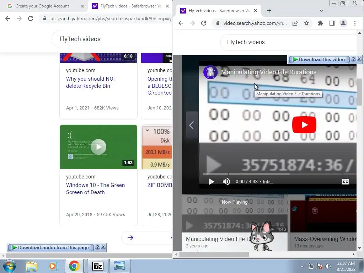Open Mass-Overwriting Windows video thumbnail
Screen dimensions: 364x273
click(323, 214)
